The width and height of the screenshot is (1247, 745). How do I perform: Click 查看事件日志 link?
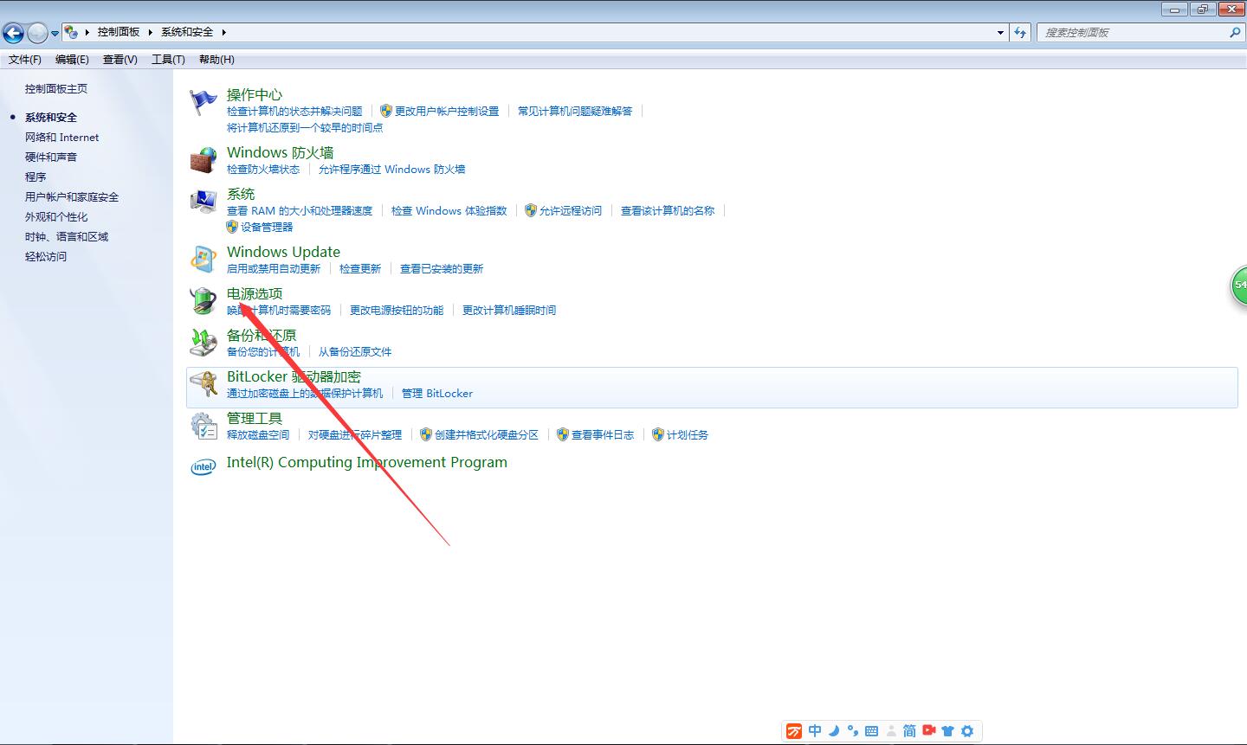coord(603,435)
